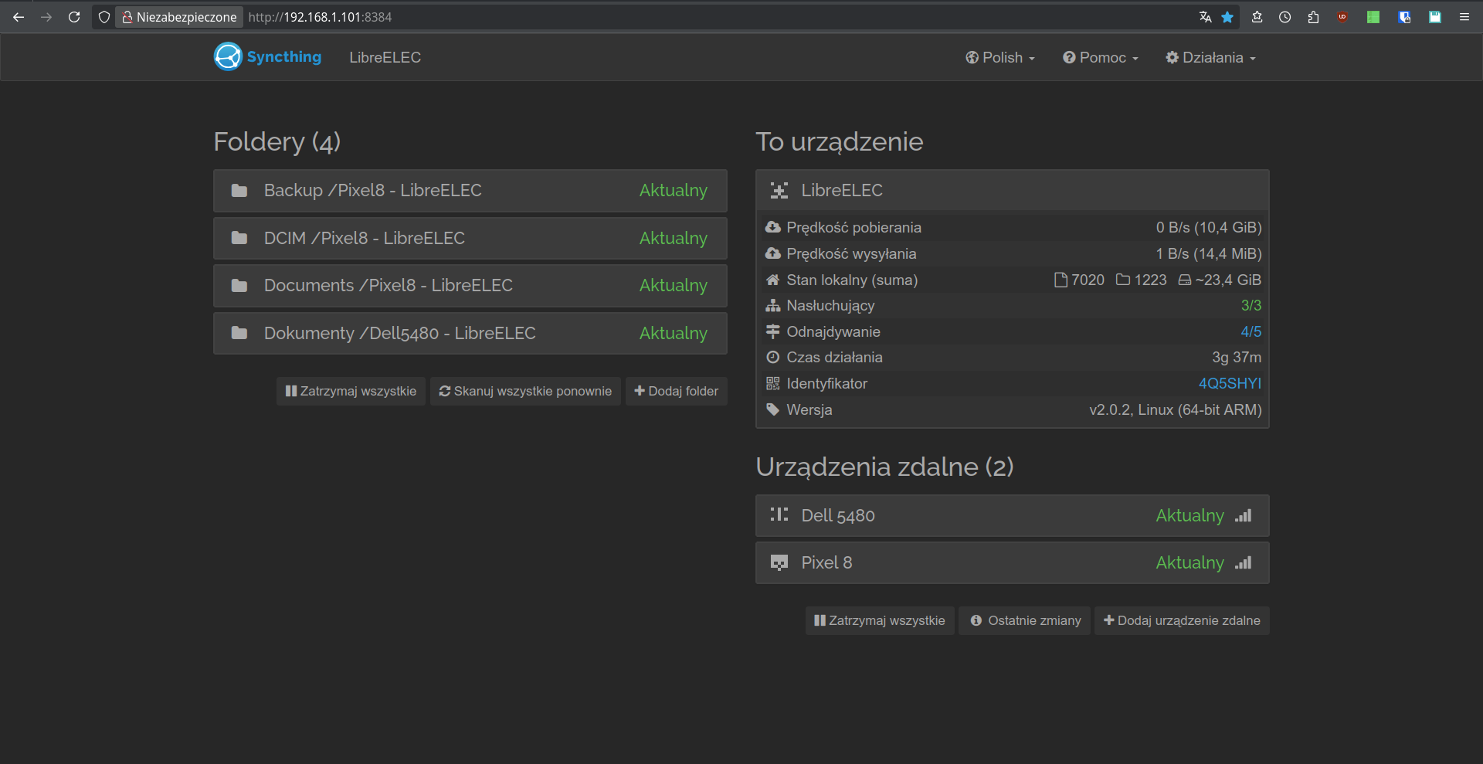Click the browser reload page icon
Image resolution: width=1483 pixels, height=764 pixels.
point(74,17)
